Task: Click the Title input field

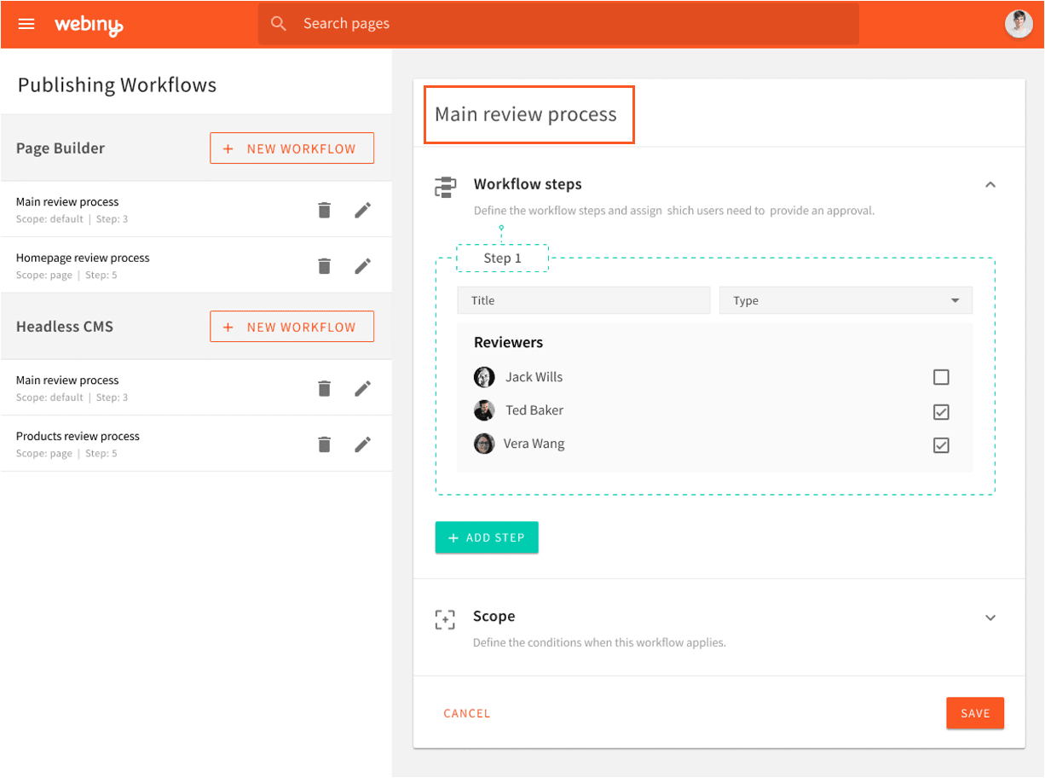Action: 583,300
